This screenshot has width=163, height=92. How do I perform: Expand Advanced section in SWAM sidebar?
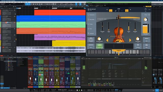point(92,33)
